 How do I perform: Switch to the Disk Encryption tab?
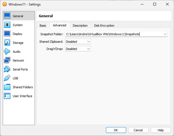pos(104,26)
